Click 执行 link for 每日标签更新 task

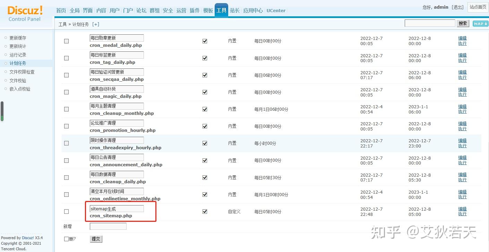click(462, 60)
